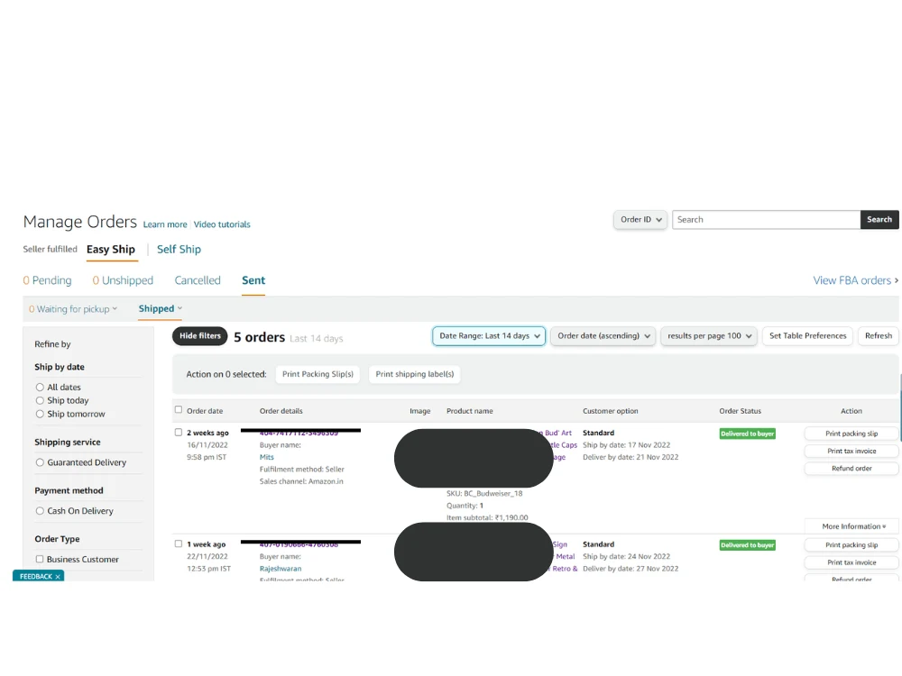Open the Learn more link
Image resolution: width=902 pixels, height=676 pixels.
[165, 224]
